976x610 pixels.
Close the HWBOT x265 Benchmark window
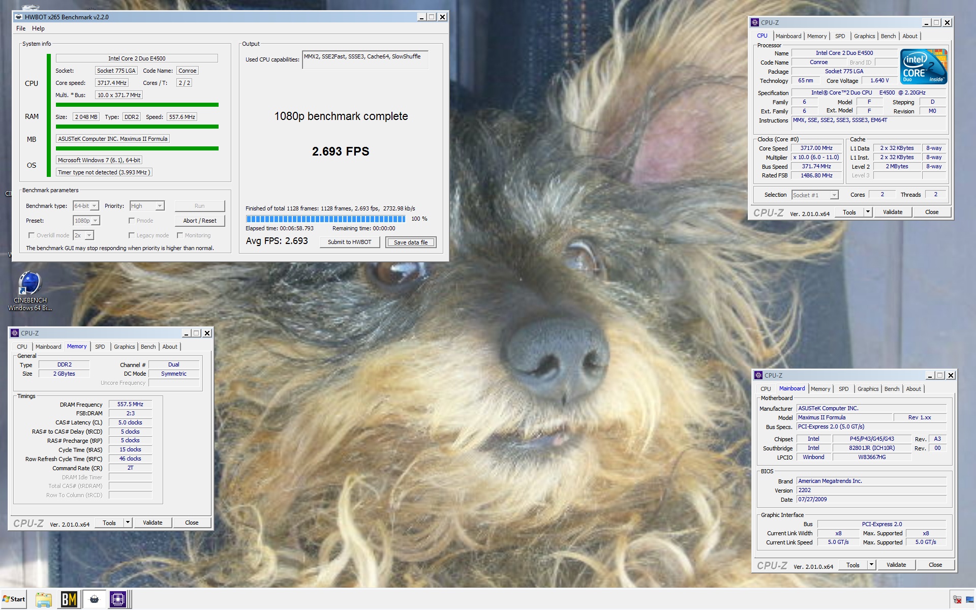coord(442,17)
